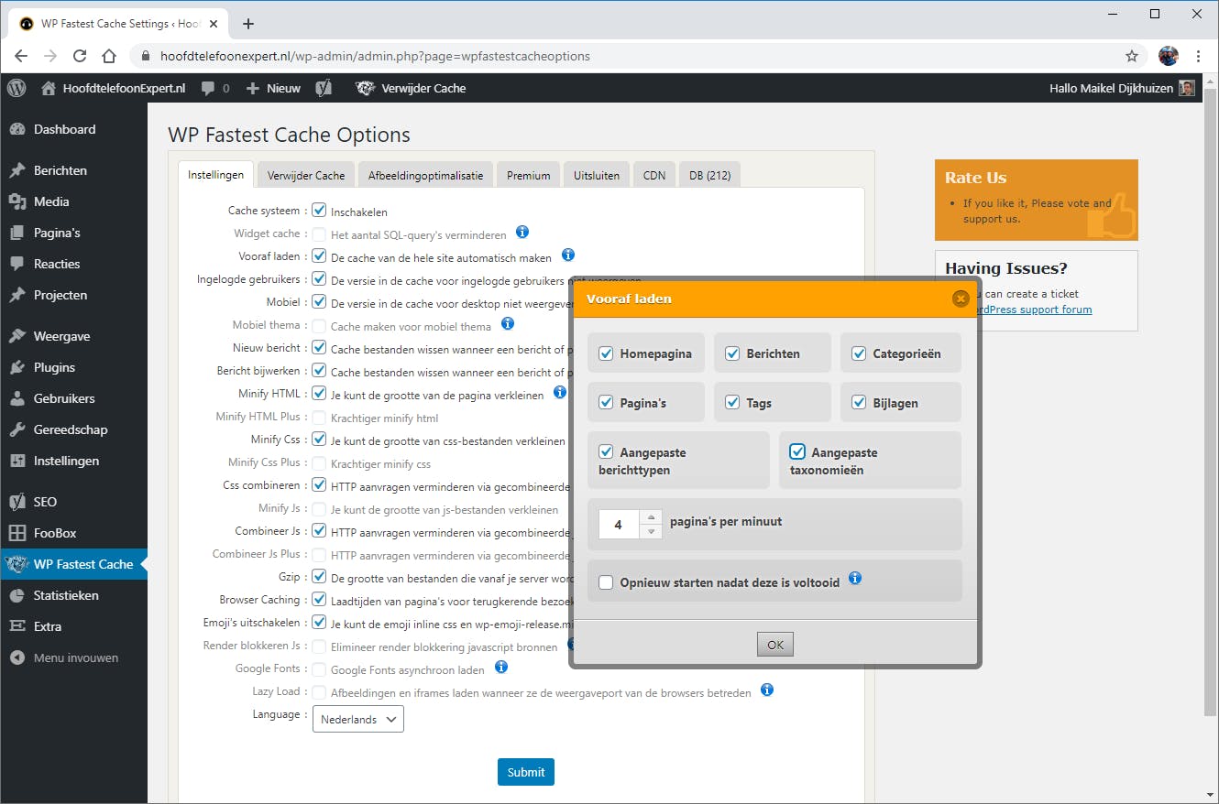Open the DB (212) tab
The height and width of the screenshot is (804, 1219).
[710, 175]
